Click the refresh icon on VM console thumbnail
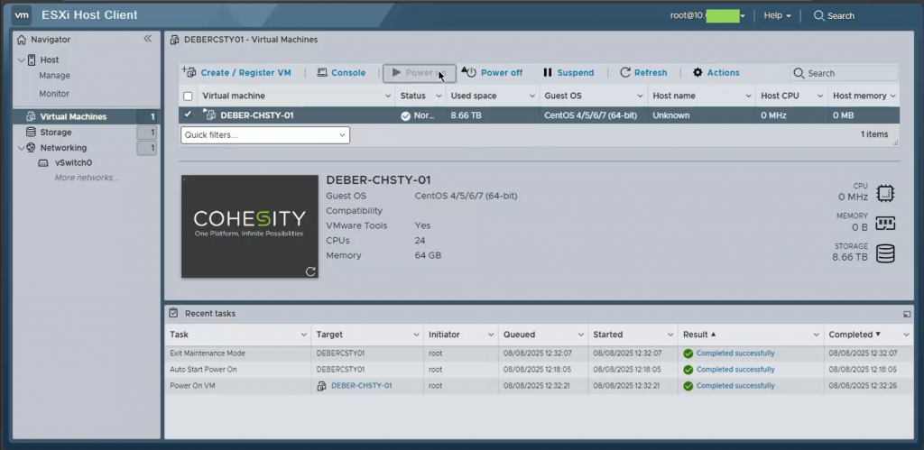Viewport: 924px width, 450px height. coord(310,271)
